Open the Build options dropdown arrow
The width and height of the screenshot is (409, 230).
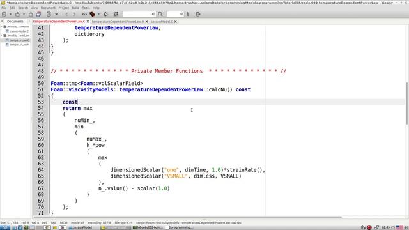[98, 14]
